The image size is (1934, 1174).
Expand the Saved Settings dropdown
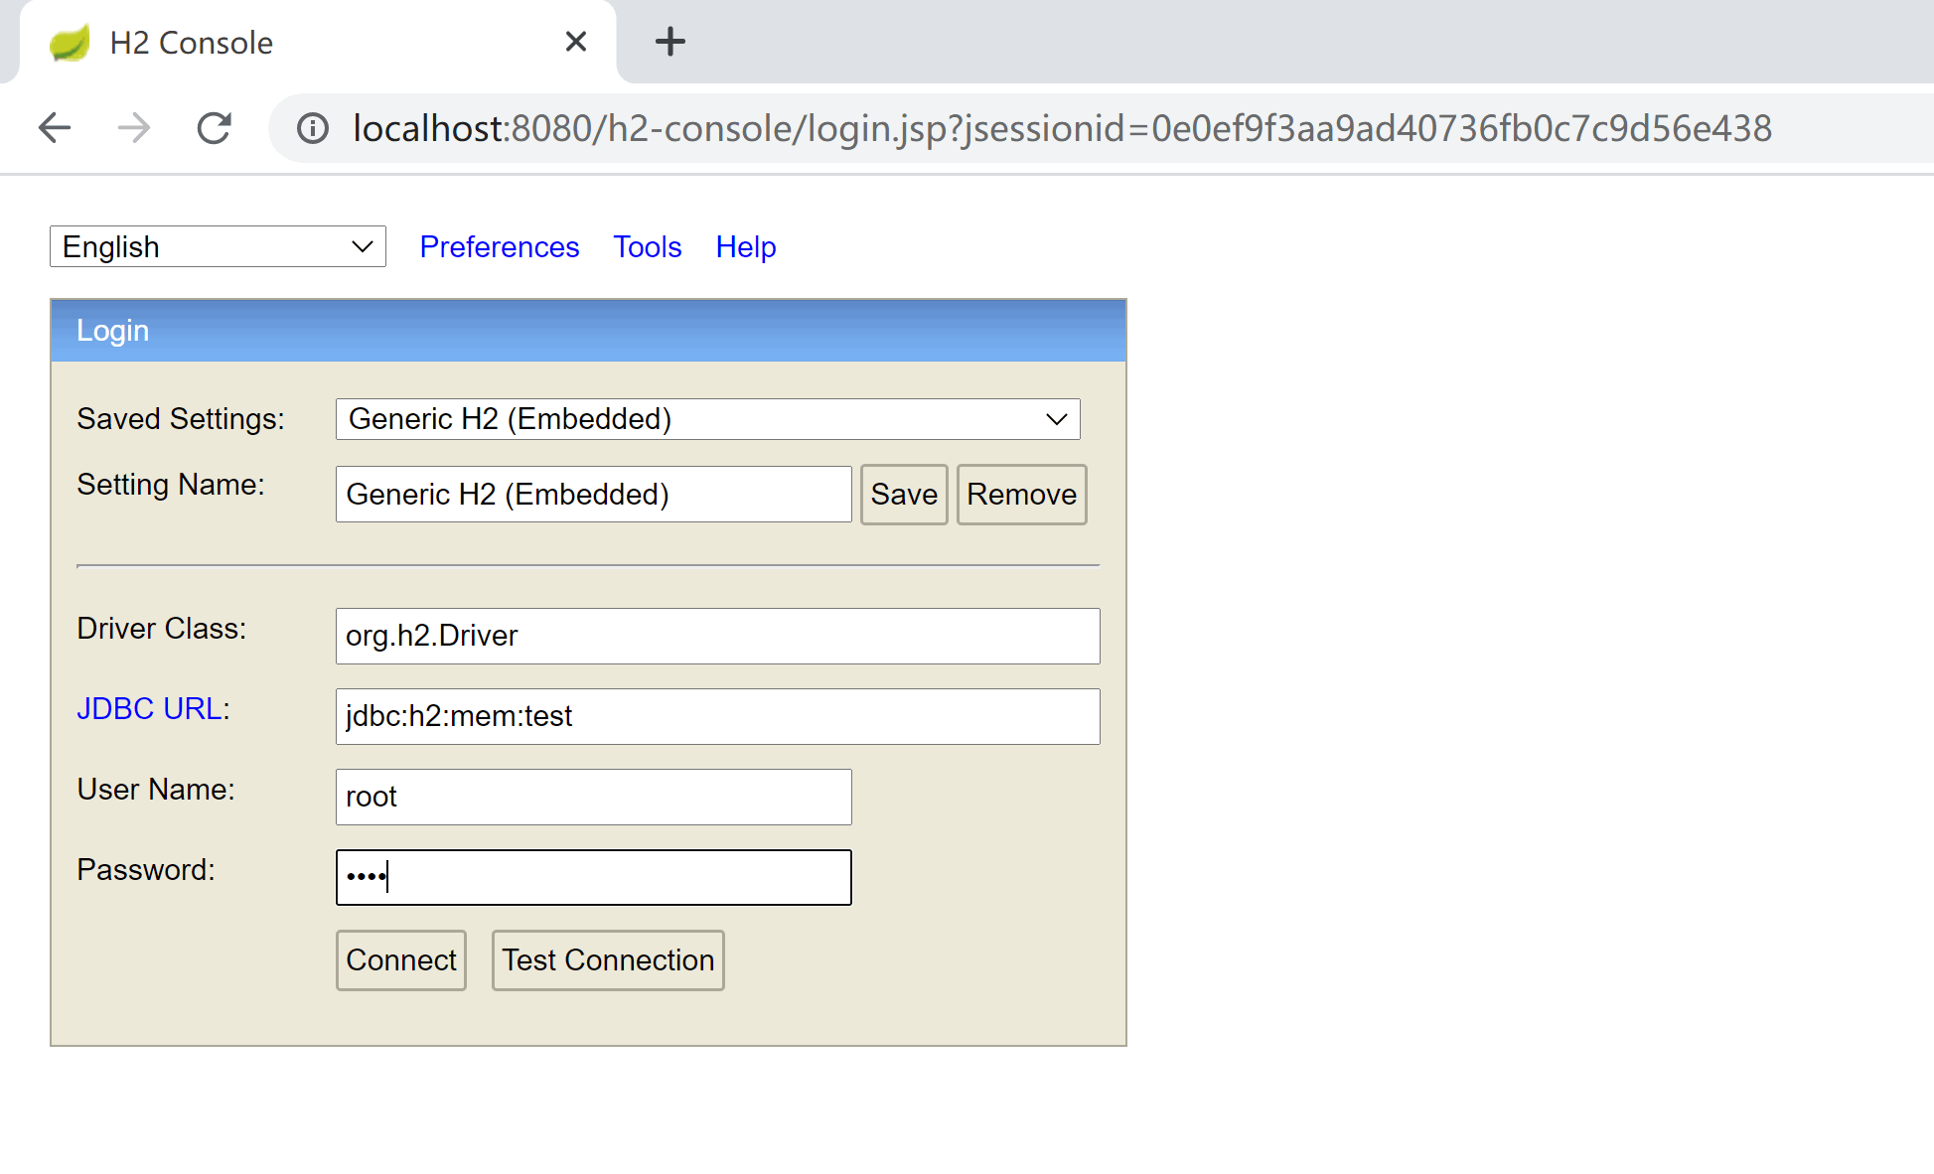click(x=707, y=419)
